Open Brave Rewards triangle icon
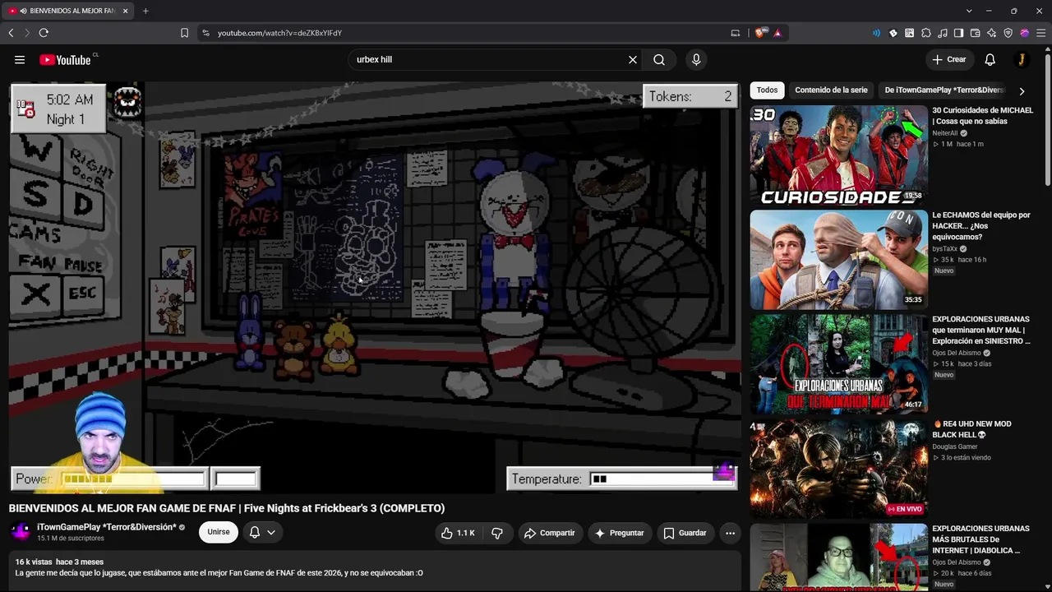This screenshot has width=1052, height=592. 777,33
